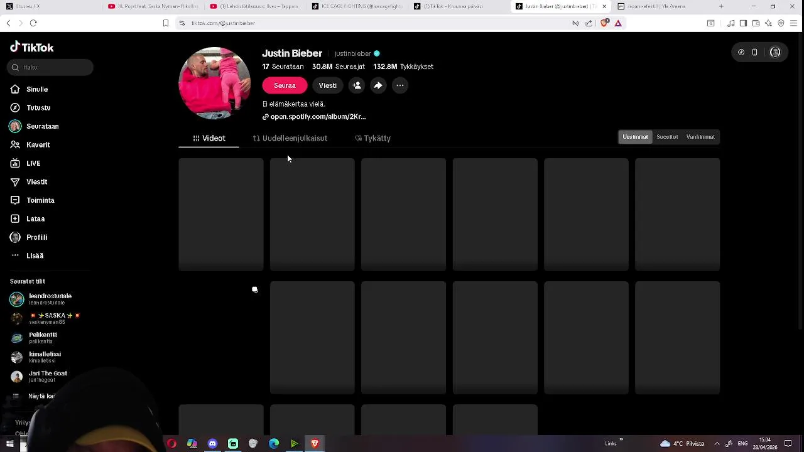This screenshot has height=452, width=804.
Task: Open the browser hamburger menu
Action: pos(794,23)
